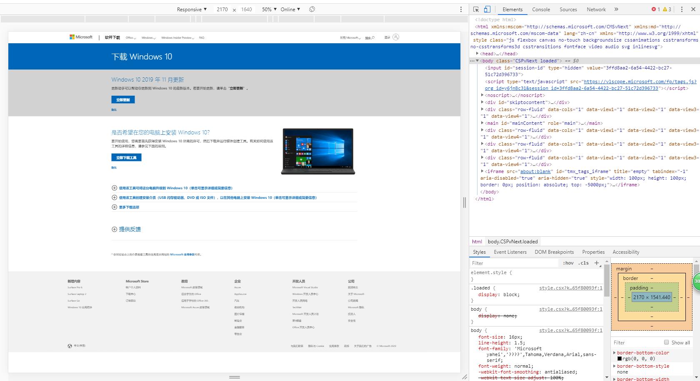Click the 立即更新 button
This screenshot has width=700, height=381.
pyautogui.click(x=123, y=100)
